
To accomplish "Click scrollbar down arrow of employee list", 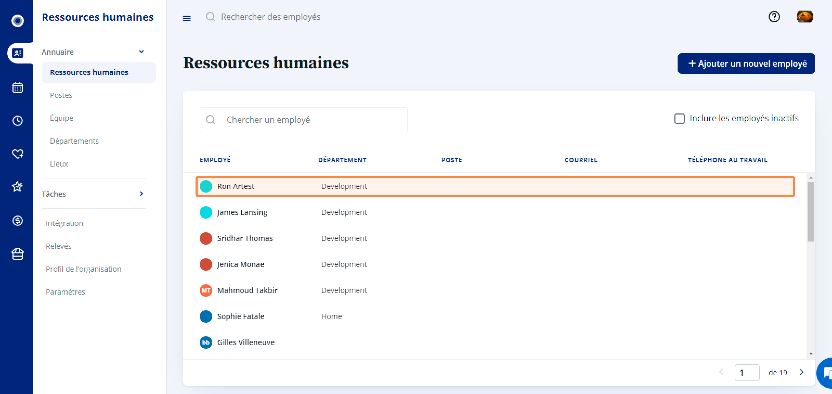I will coord(810,354).
